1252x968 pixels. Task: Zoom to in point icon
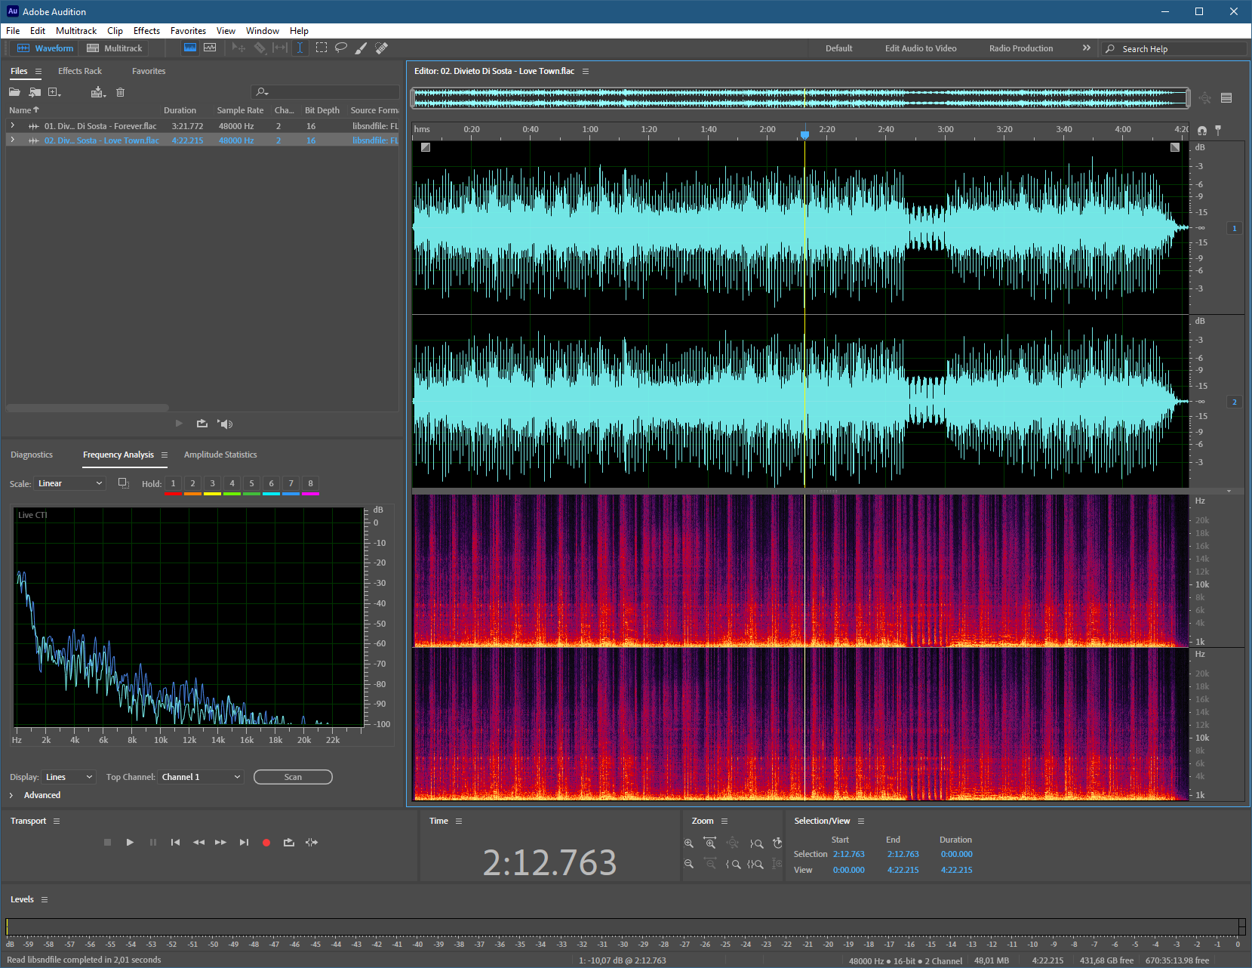pyautogui.click(x=733, y=864)
